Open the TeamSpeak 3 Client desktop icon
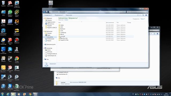Viewport: 171px width, 96px height. [x=10, y=78]
